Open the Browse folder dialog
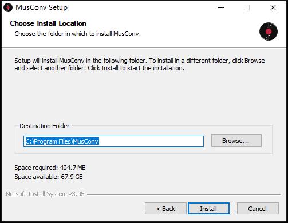This screenshot has width=288, height=223. (236, 141)
